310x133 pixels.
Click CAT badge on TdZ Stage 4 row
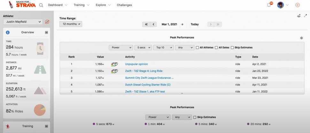point(114,71)
